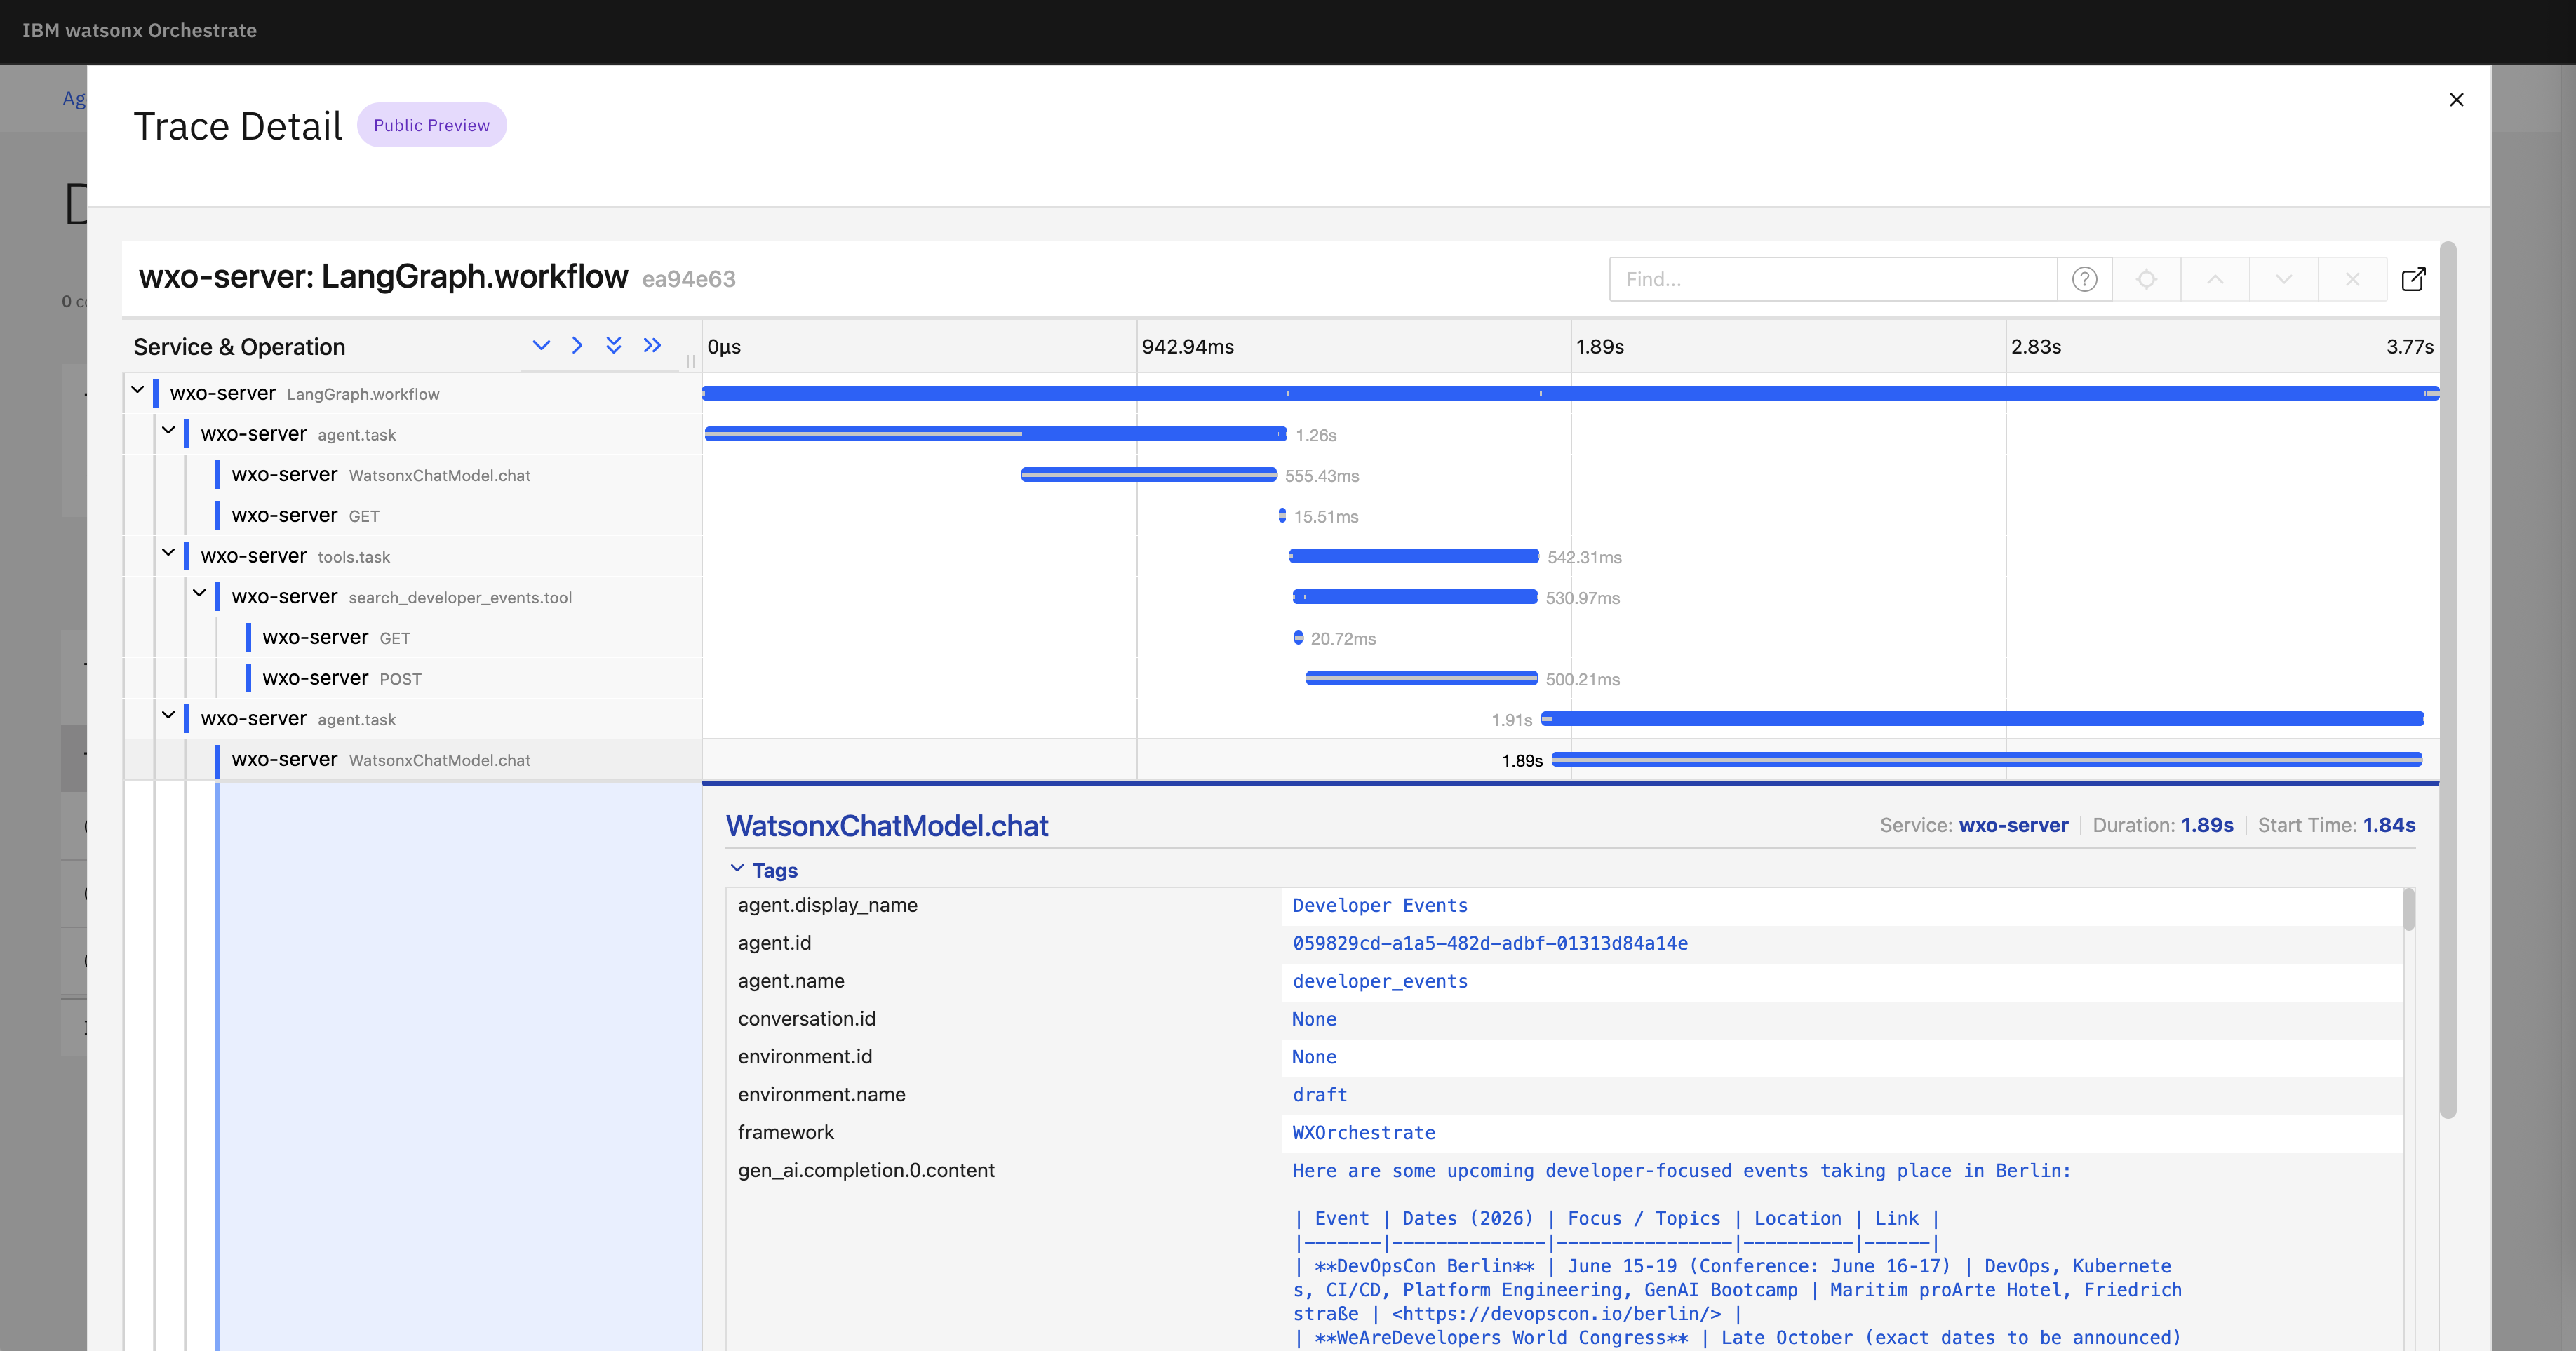Click the 542.31ms tools.task bar

point(1413,556)
